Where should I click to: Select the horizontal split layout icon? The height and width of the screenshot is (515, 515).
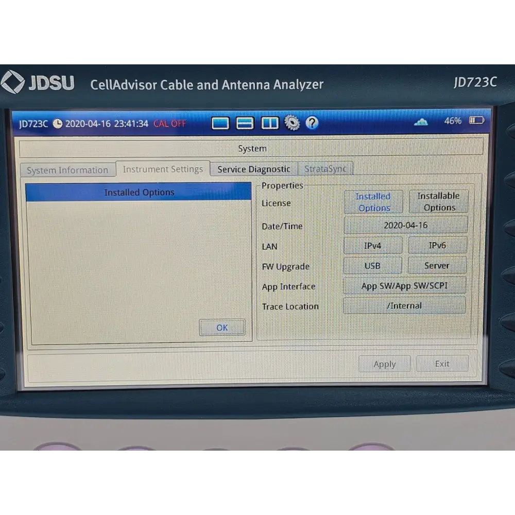click(x=245, y=123)
